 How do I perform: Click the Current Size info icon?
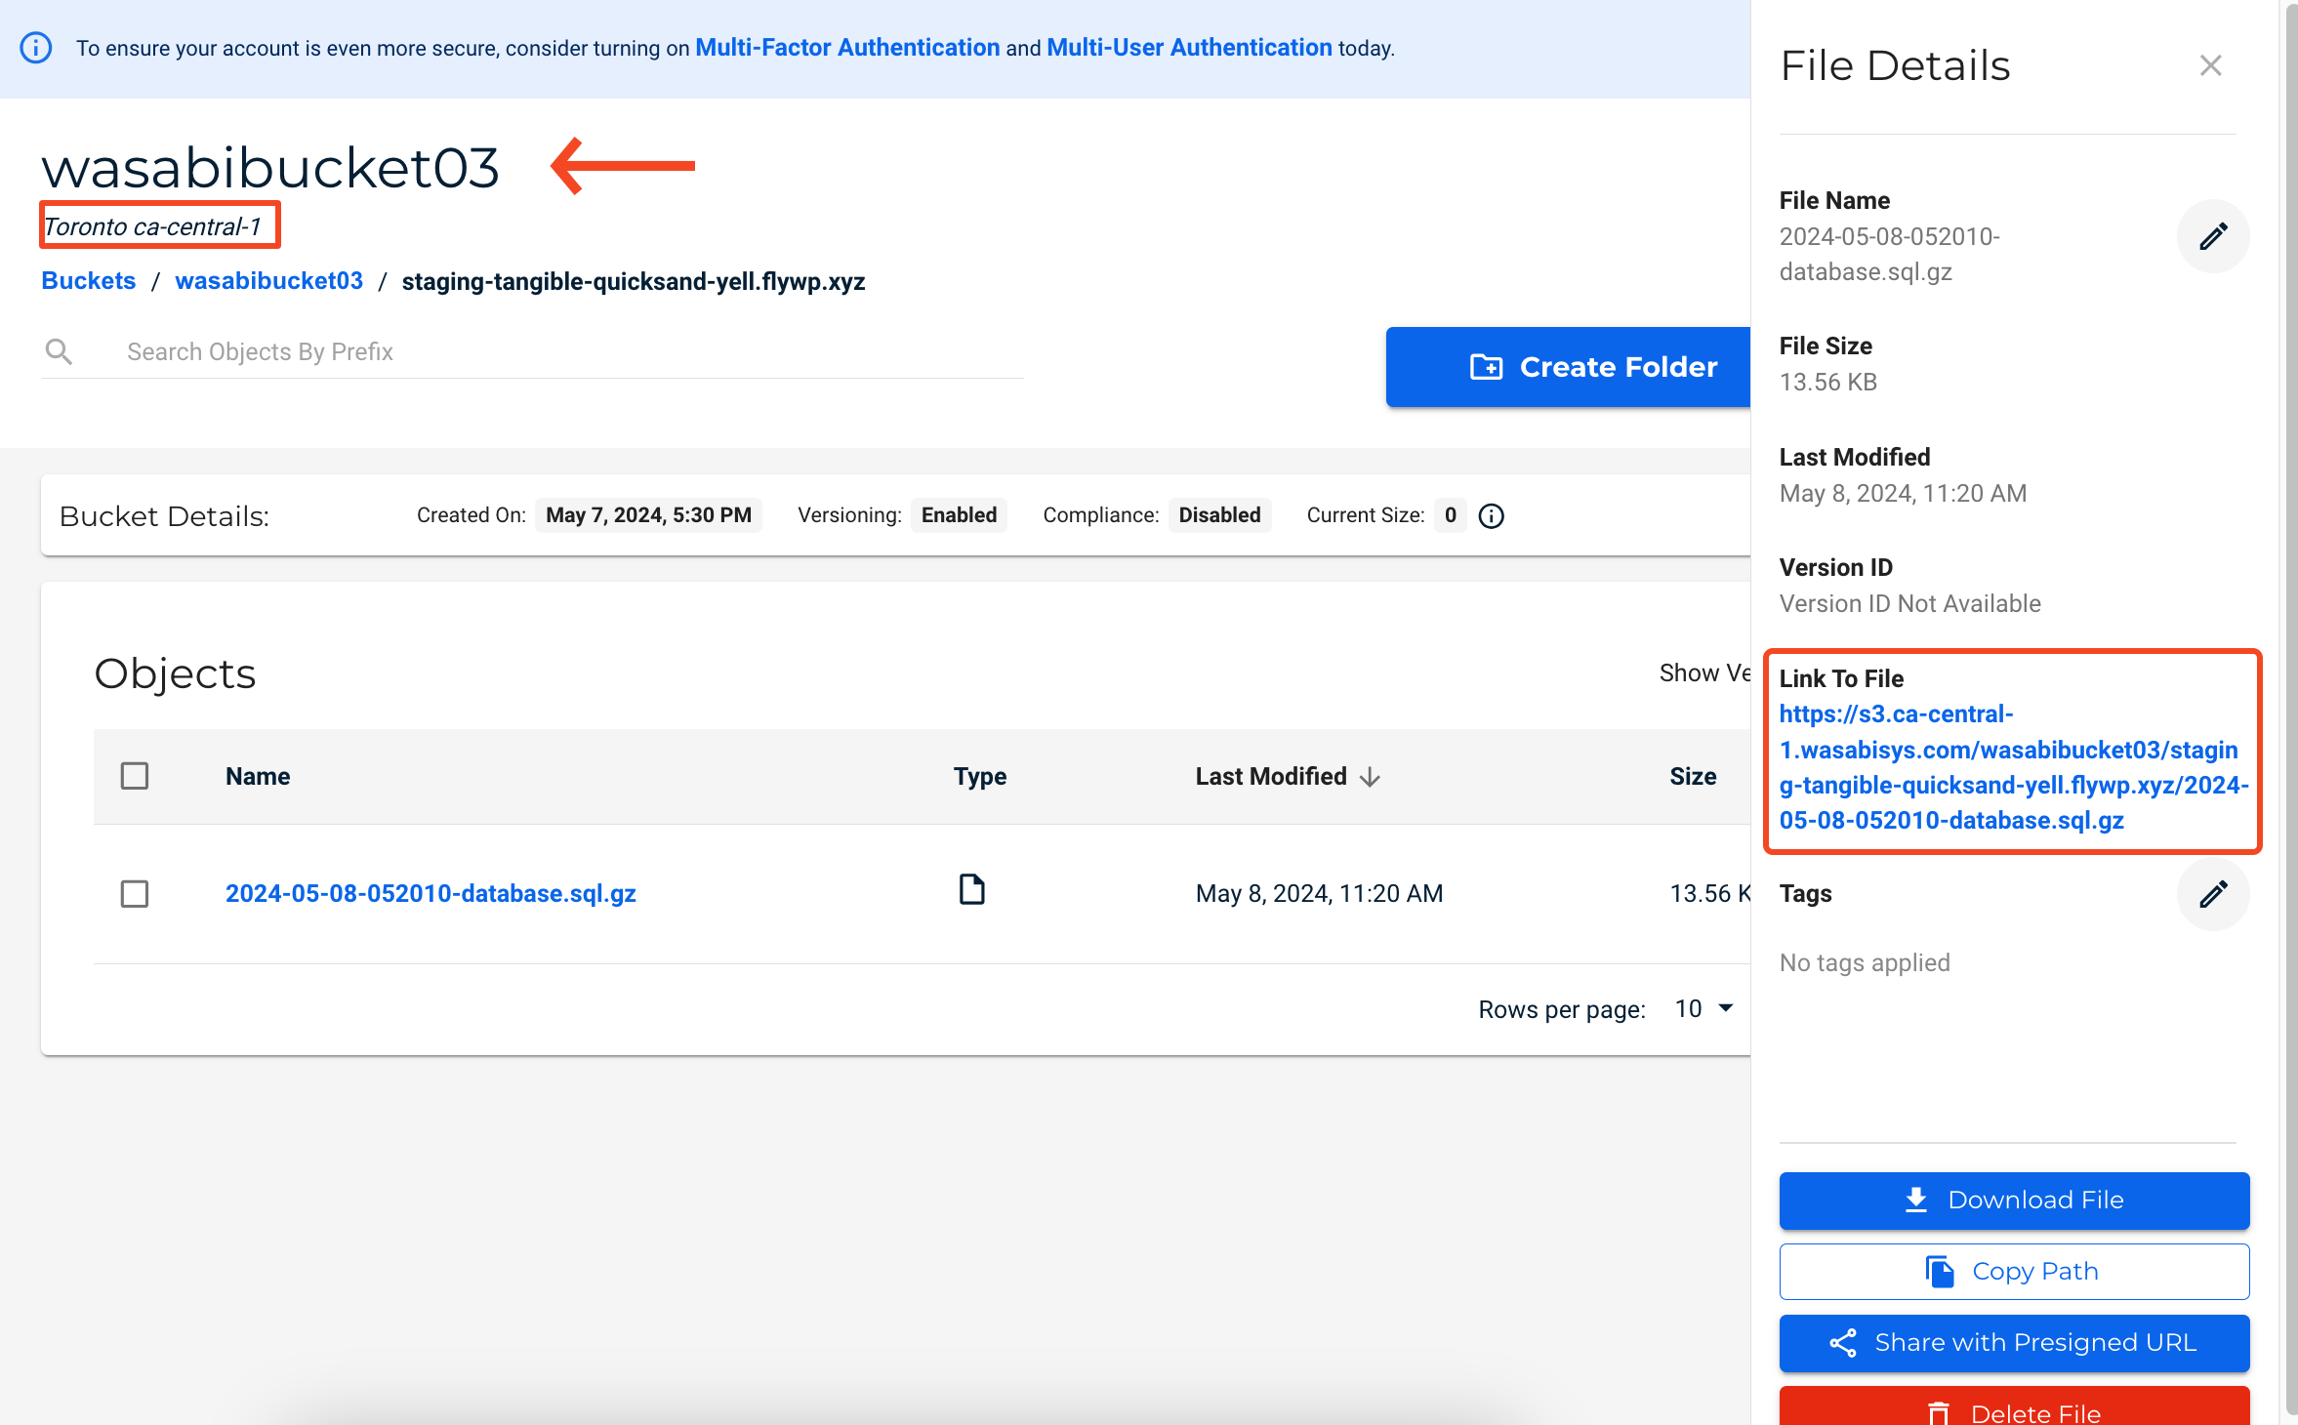coord(1491,515)
